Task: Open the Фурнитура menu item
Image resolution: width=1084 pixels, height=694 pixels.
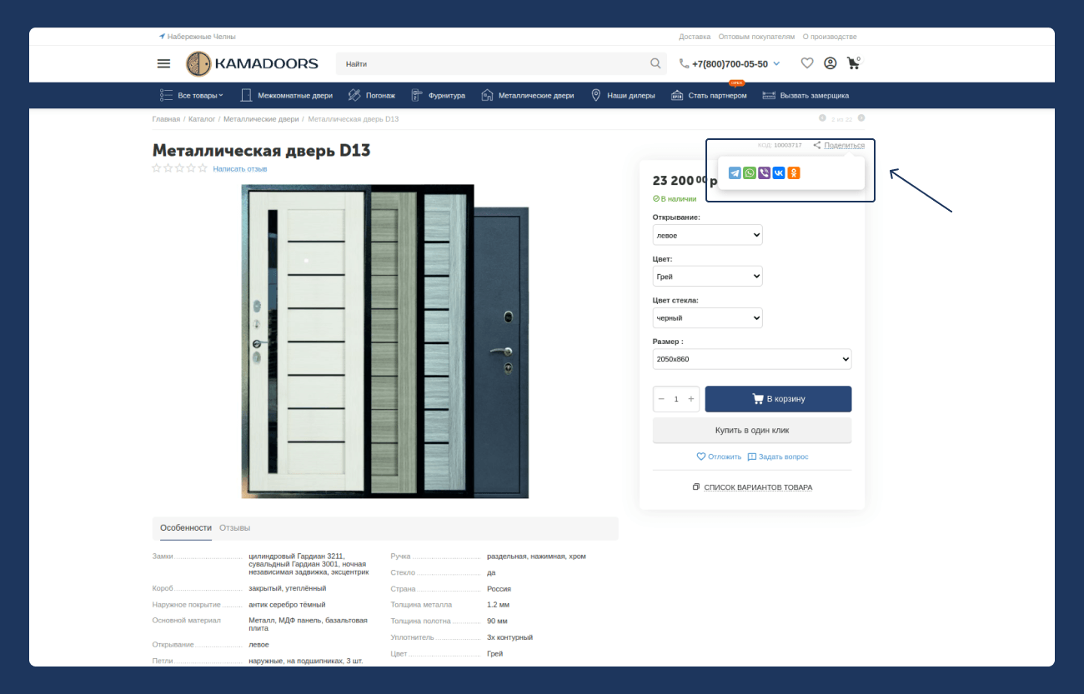Action: (439, 96)
